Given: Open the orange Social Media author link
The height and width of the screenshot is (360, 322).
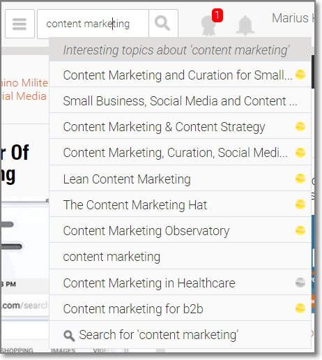Looking at the screenshot, I should 24,96.
